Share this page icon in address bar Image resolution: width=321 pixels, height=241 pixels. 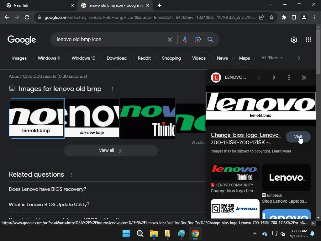(261, 18)
